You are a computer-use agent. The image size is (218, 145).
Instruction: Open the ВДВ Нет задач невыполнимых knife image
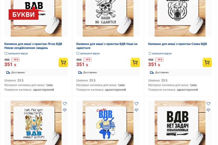180,123
